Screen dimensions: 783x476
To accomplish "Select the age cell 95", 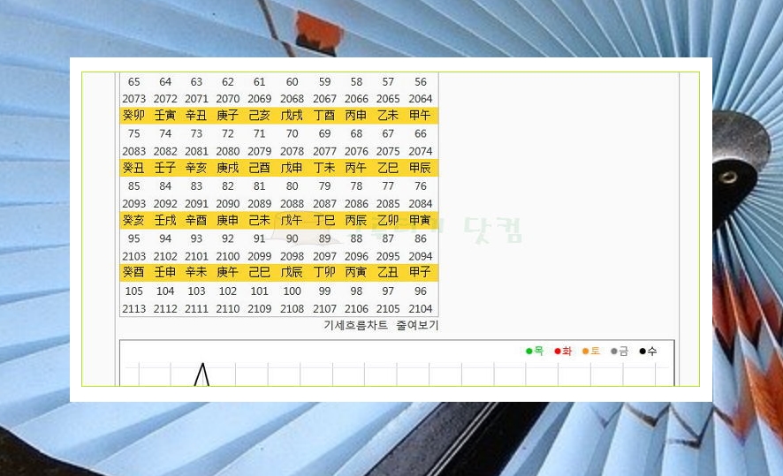I will [x=133, y=238].
